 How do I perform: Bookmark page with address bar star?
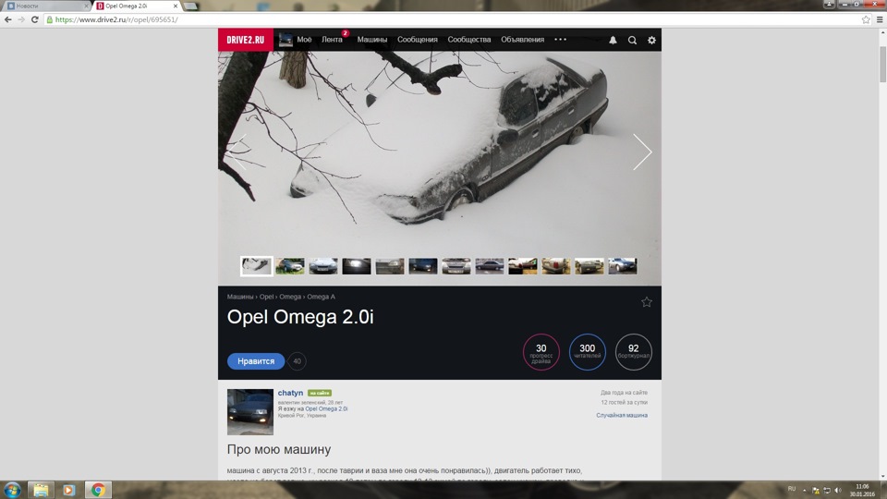coord(866,19)
